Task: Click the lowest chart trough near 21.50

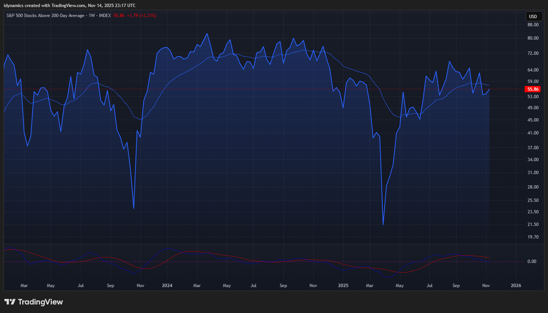Action: 383,224
